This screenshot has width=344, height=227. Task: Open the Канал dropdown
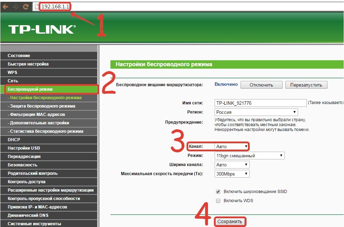pos(232,146)
